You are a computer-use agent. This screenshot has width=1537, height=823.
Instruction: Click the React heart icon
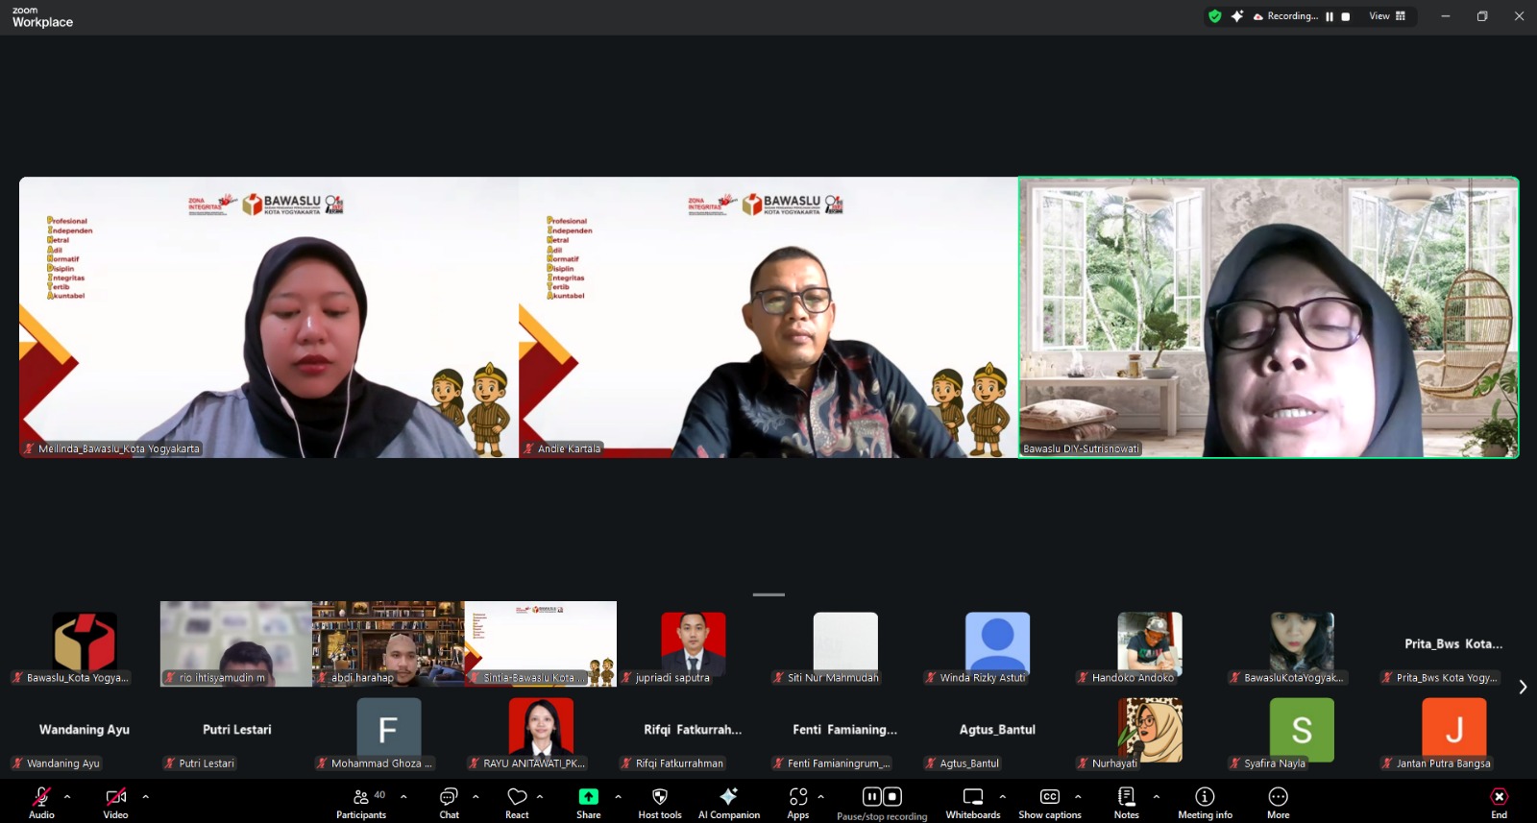point(517,797)
